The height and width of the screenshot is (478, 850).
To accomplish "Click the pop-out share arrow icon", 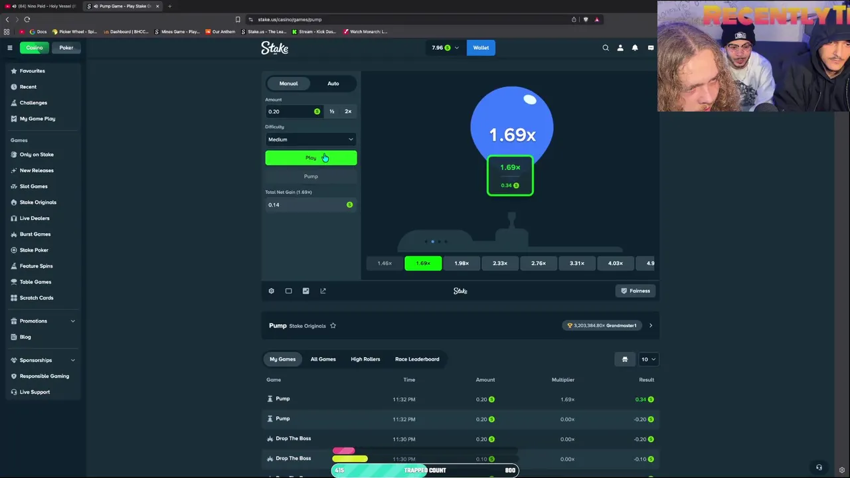I will tap(323, 291).
